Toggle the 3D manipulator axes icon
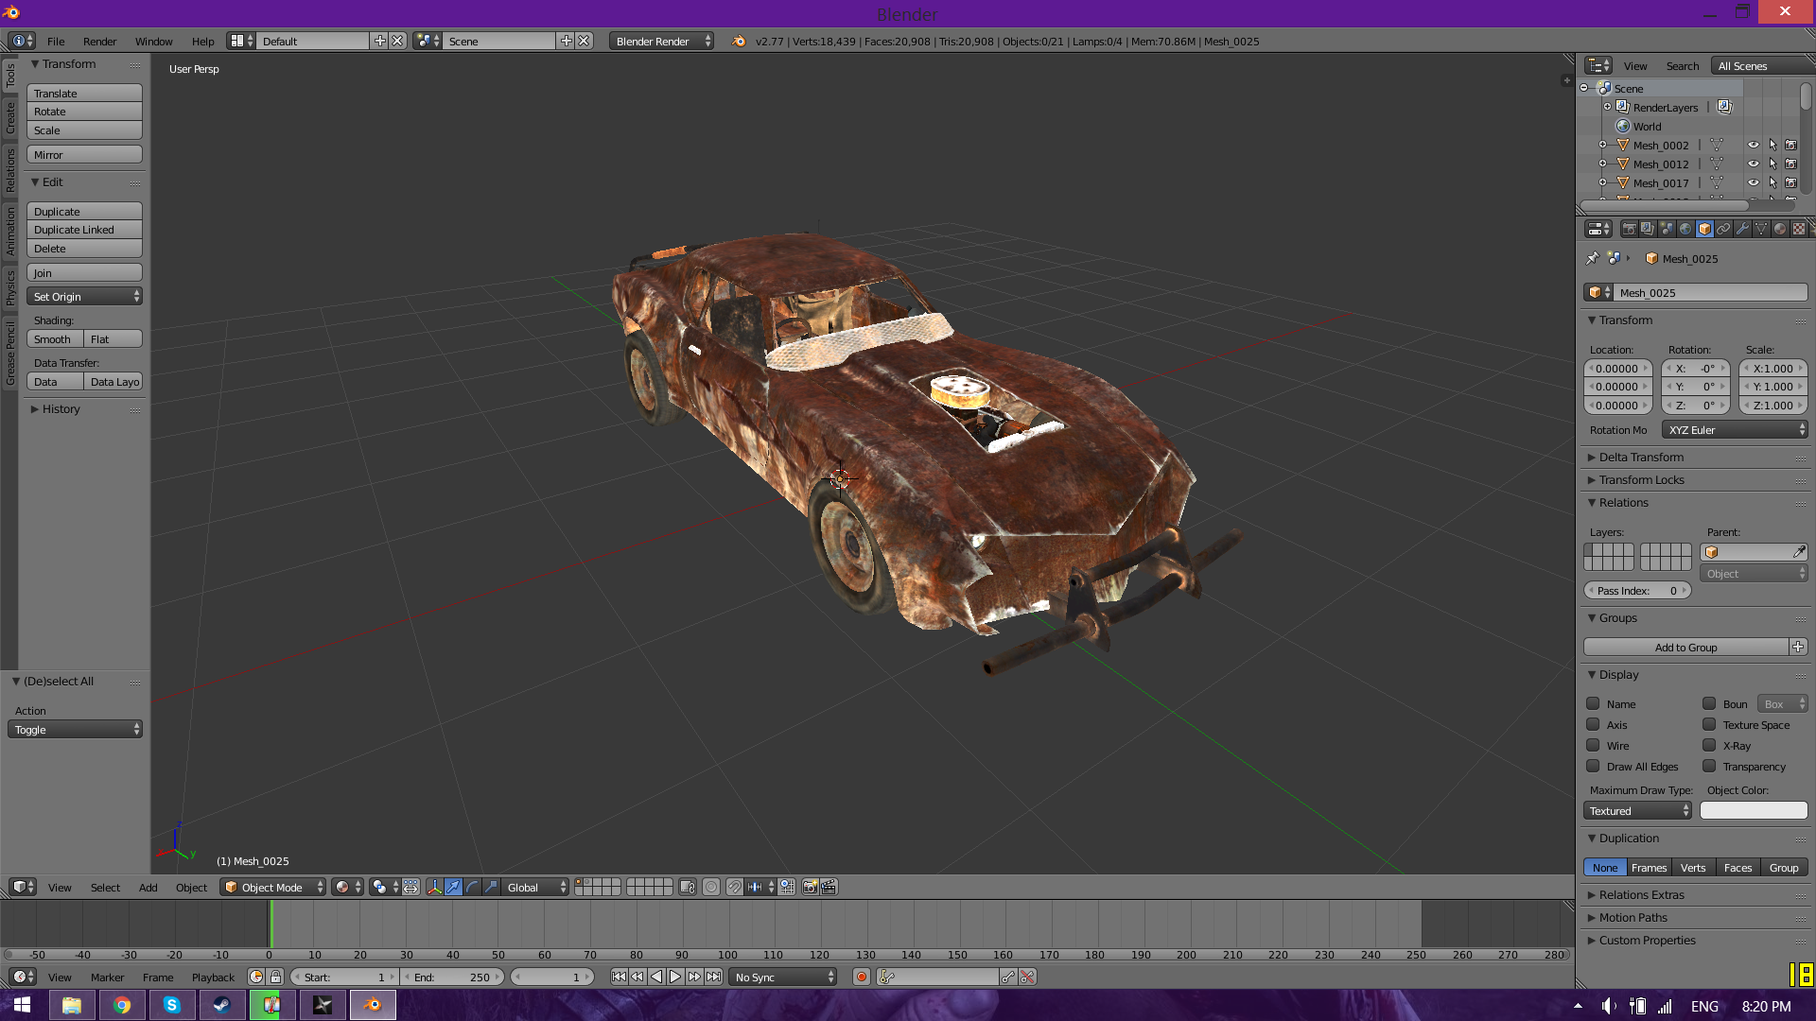The height and width of the screenshot is (1021, 1816). [434, 887]
